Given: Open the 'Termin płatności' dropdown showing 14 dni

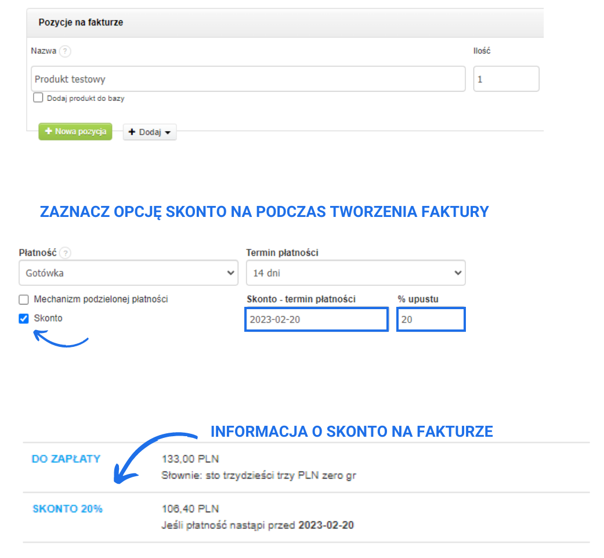Looking at the screenshot, I should [356, 273].
